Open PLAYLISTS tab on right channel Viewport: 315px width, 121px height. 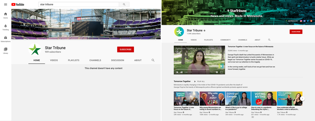(x=208, y=40)
